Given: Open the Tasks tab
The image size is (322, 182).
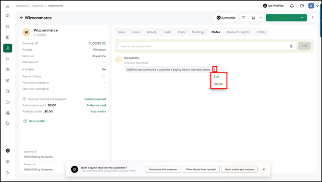Looking at the screenshot, I should tap(167, 32).
